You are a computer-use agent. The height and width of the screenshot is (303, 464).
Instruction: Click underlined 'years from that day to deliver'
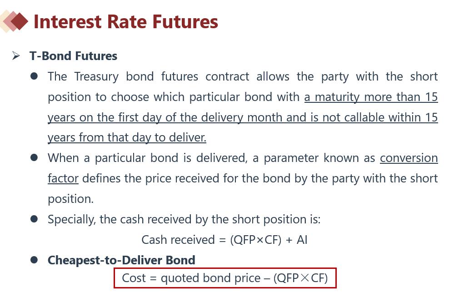[127, 138]
